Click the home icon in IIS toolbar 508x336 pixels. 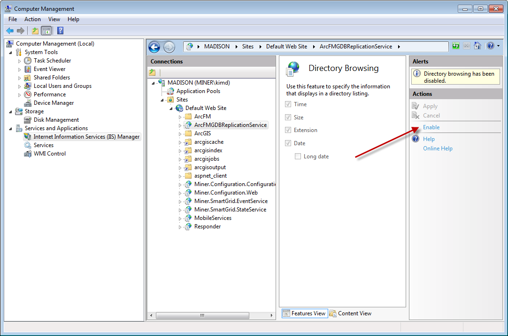click(x=477, y=46)
